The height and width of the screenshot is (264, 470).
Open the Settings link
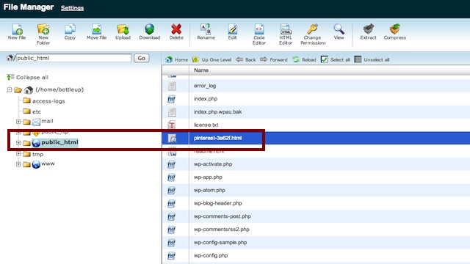coord(72,8)
